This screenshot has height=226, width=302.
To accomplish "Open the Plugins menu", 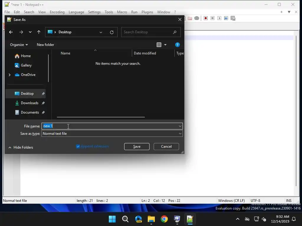I will coord(147,12).
